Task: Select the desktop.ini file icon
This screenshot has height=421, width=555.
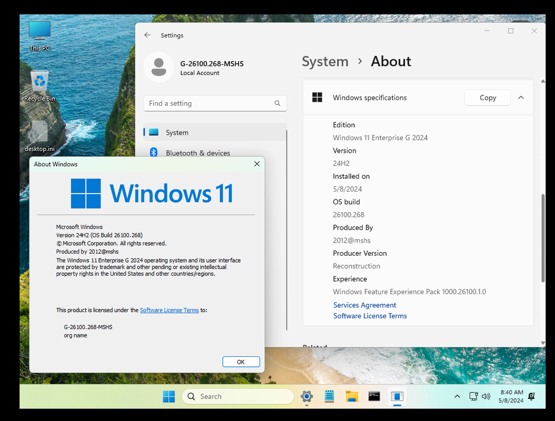Action: [x=39, y=136]
